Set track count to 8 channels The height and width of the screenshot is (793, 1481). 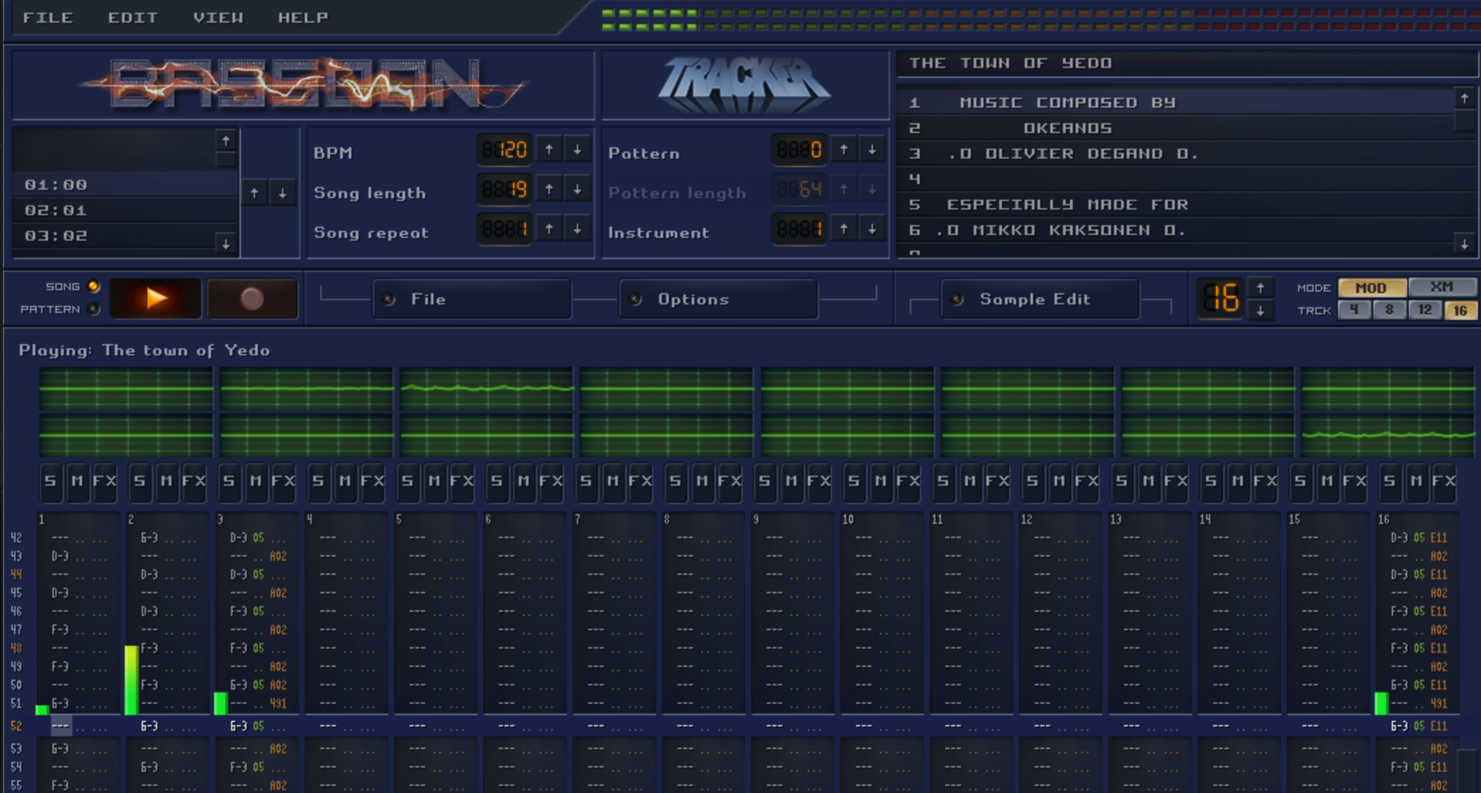point(1389,309)
